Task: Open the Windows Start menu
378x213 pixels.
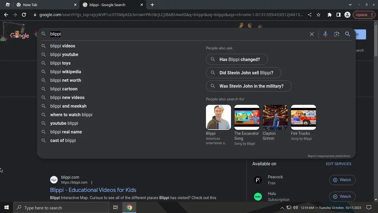Action: coord(7,207)
